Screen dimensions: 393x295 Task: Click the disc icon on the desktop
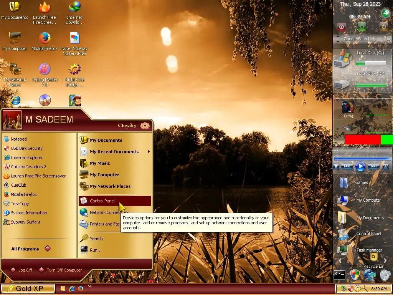pyautogui.click(x=45, y=100)
